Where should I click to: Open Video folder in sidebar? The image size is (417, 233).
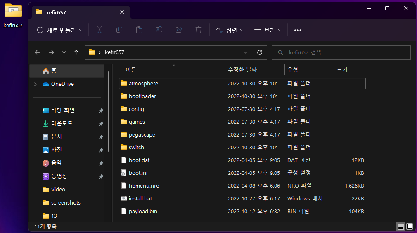coord(67,189)
